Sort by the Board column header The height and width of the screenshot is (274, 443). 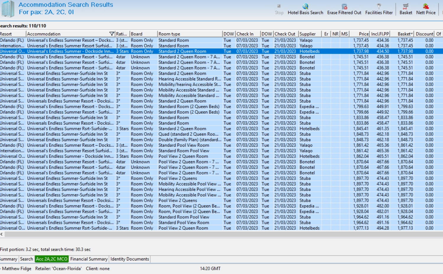point(144,34)
